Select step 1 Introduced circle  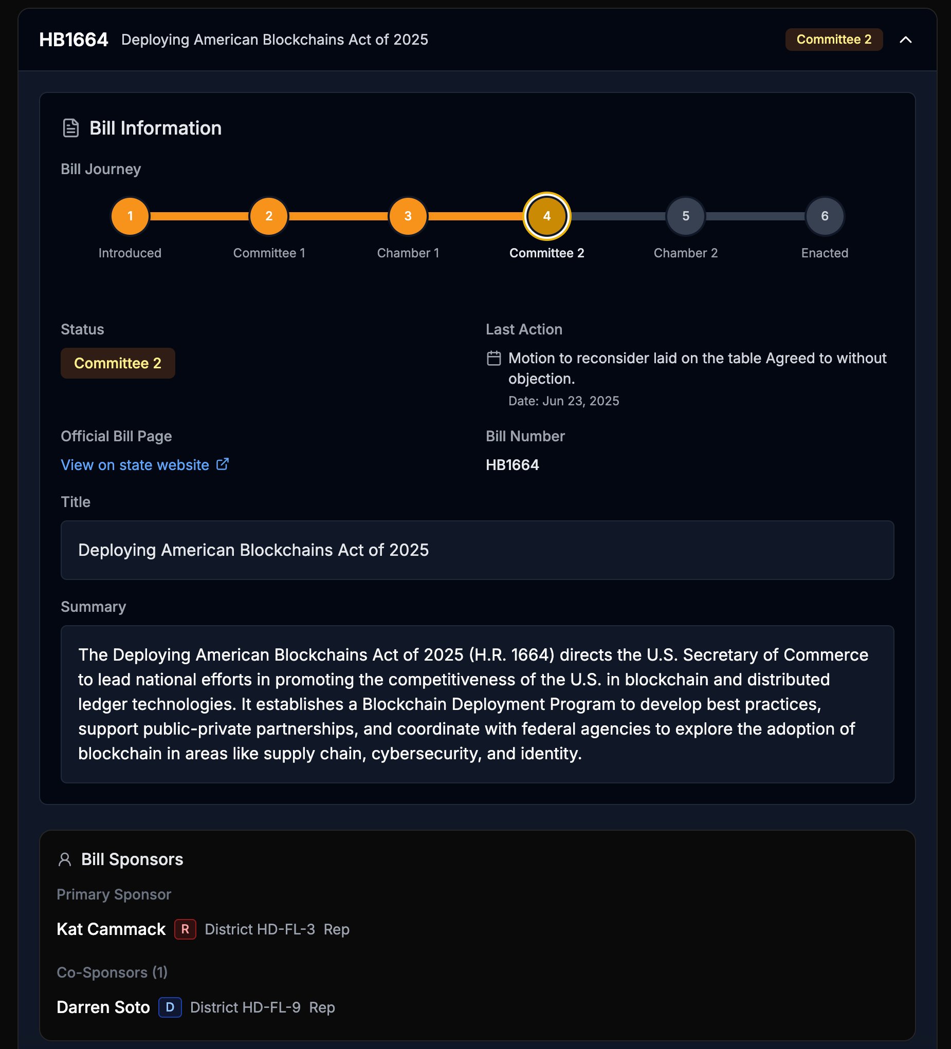[x=130, y=216]
